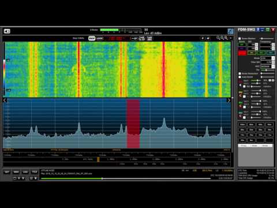Shift spectrum with the right arrow
The height and width of the screenshot is (208, 277).
click(229, 100)
